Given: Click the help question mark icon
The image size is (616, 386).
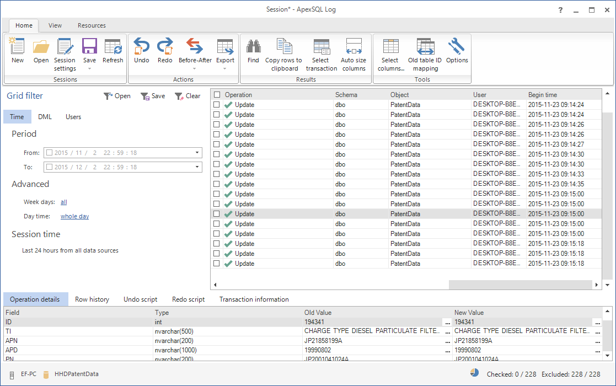Looking at the screenshot, I should pos(560,10).
